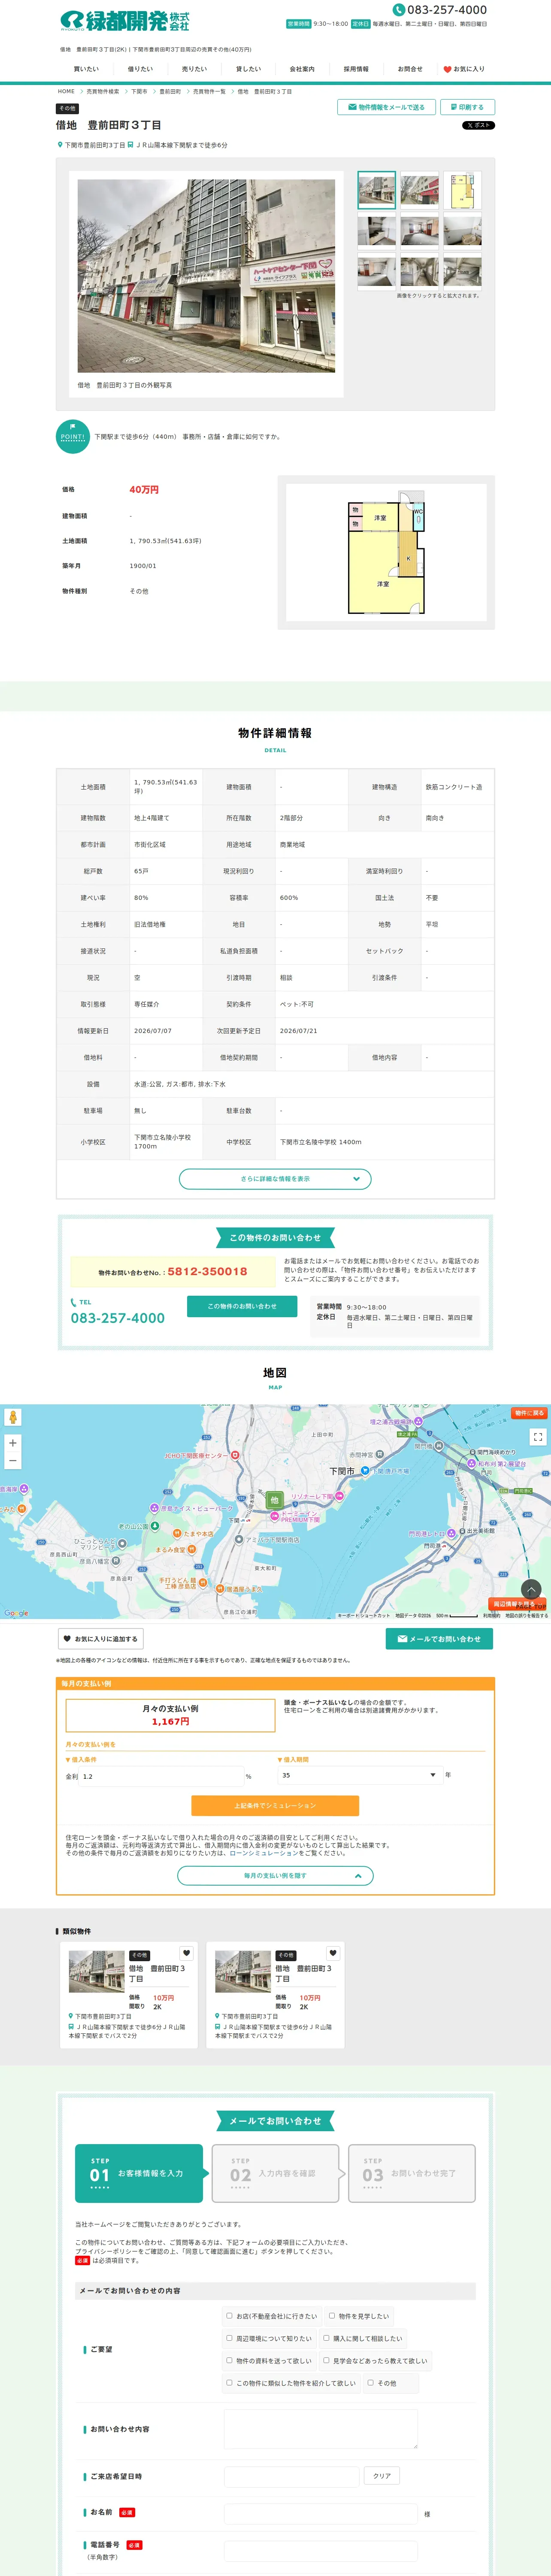Viewport: 551px width, 2576px height.
Task: Open お問合せ navigation menu
Action: tap(410, 69)
